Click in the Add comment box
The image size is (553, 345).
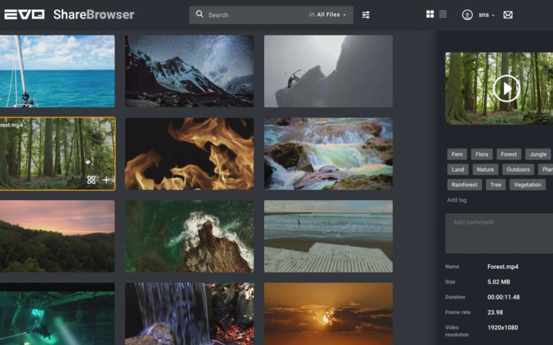tap(499, 233)
